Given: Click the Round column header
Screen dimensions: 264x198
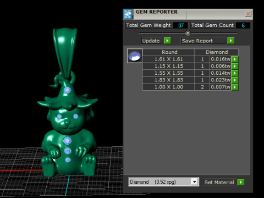Looking at the screenshot, I should [168, 52].
